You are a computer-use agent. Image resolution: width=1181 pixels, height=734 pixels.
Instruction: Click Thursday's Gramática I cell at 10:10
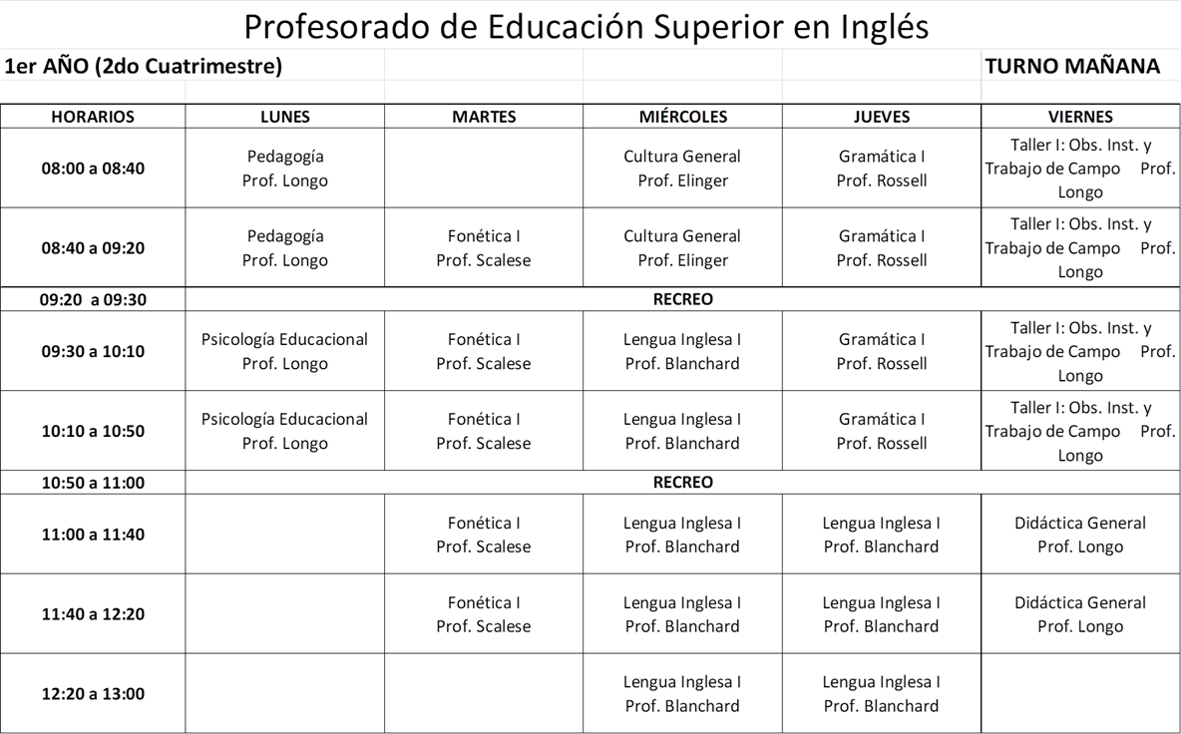882,431
